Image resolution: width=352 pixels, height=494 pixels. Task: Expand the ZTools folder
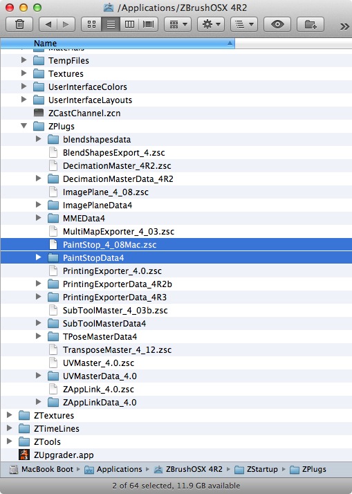[10, 441]
